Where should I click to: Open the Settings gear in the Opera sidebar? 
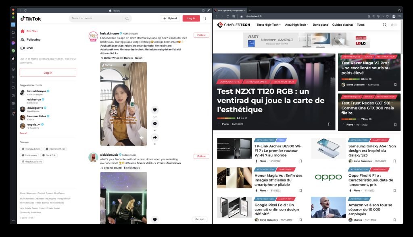13,103
